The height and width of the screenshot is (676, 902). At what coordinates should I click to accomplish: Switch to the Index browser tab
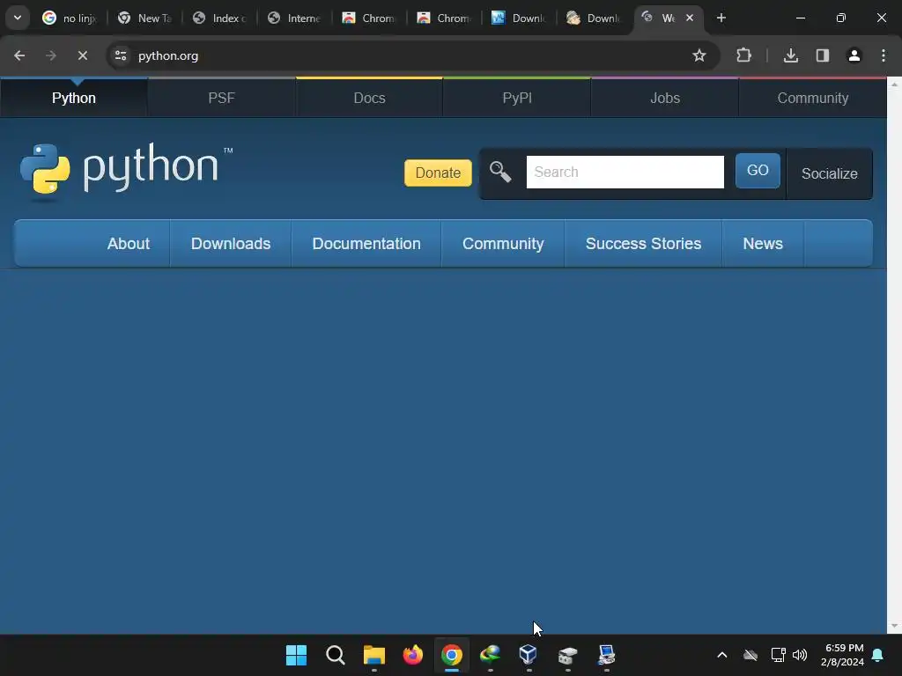219,18
